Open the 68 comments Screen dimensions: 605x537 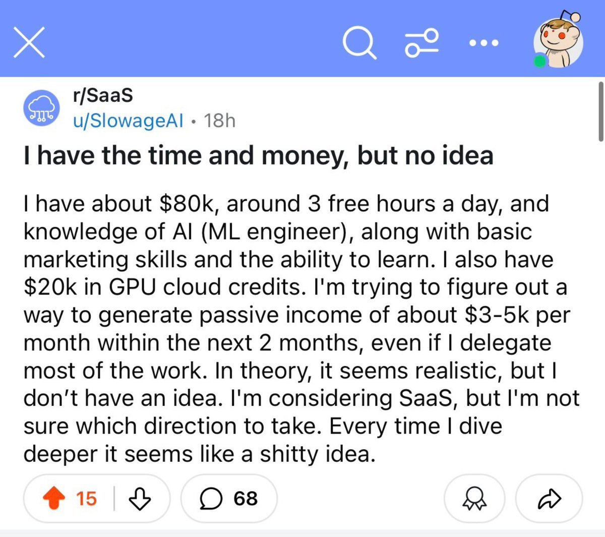[229, 499]
